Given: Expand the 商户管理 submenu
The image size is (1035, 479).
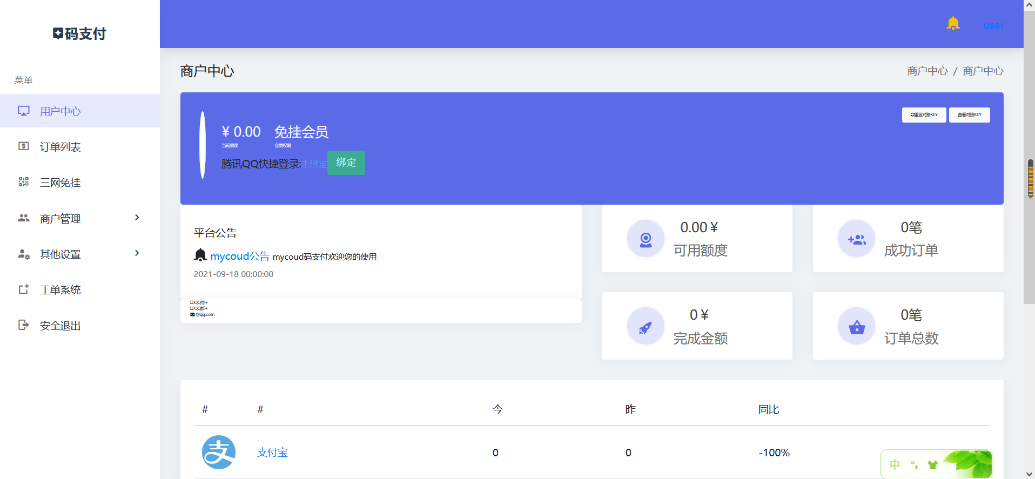Looking at the screenshot, I should tap(80, 218).
